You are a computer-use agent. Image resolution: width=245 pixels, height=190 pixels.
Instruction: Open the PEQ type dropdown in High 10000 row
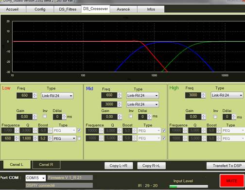click(x=233, y=130)
